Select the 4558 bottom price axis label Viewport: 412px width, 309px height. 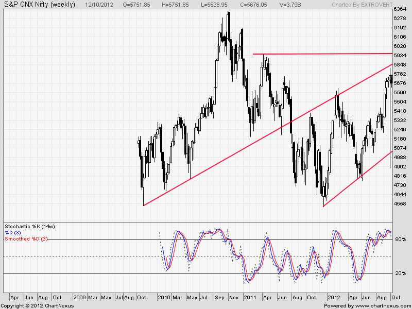click(400, 204)
